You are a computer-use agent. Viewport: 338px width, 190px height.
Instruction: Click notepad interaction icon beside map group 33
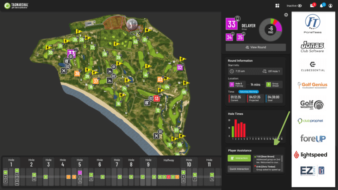point(67,61)
